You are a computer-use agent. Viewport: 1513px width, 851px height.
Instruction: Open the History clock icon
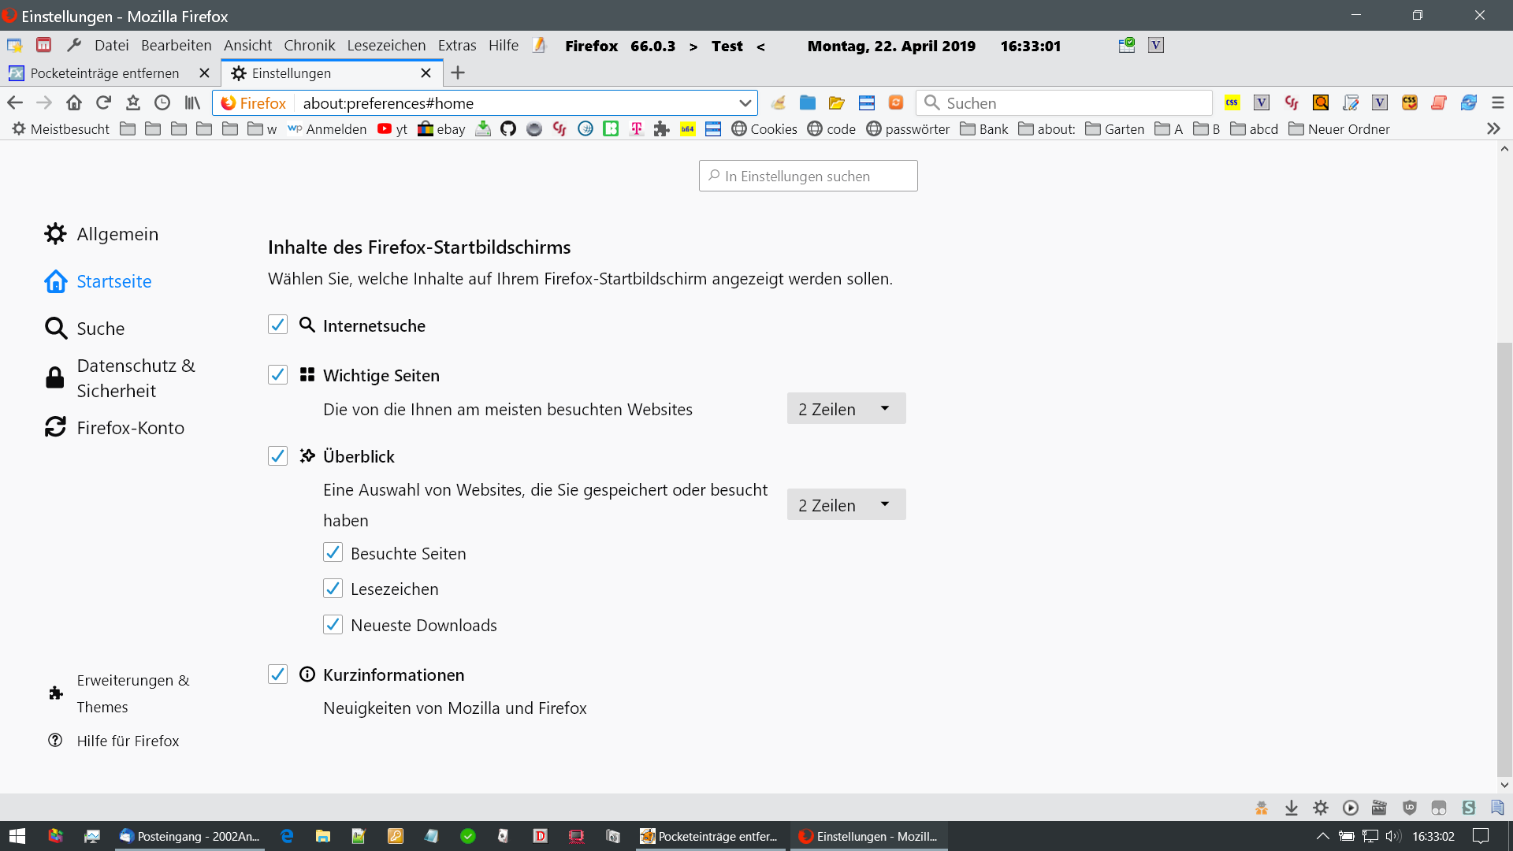click(162, 103)
